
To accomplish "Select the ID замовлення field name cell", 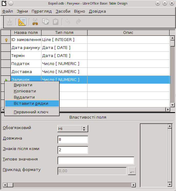I will click(x=26, y=40).
